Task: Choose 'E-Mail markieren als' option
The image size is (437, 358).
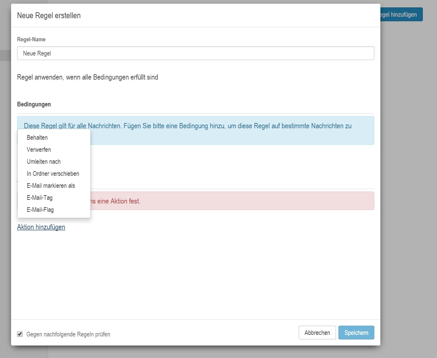Action: (x=51, y=186)
